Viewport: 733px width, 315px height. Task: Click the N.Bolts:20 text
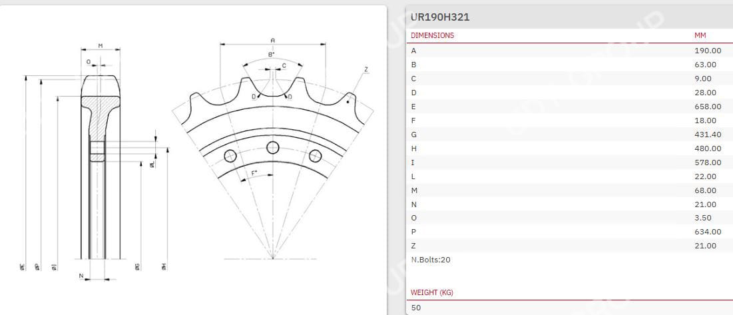pyautogui.click(x=431, y=260)
